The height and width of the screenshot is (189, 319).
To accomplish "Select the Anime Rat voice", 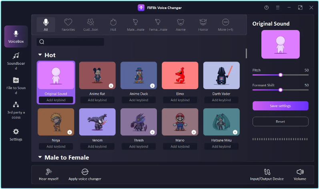I will coord(97,75).
